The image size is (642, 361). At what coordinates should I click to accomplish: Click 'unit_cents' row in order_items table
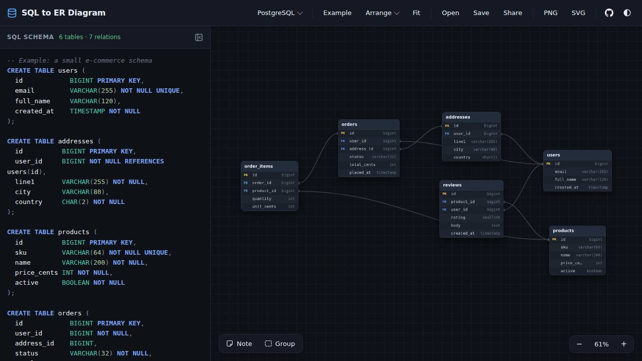[269, 207]
